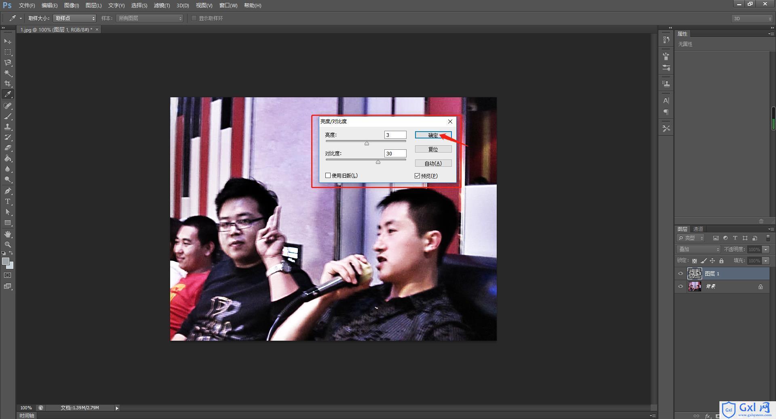This screenshot has width=776, height=419.
Task: Select the Dodge tool
Action: tap(8, 179)
